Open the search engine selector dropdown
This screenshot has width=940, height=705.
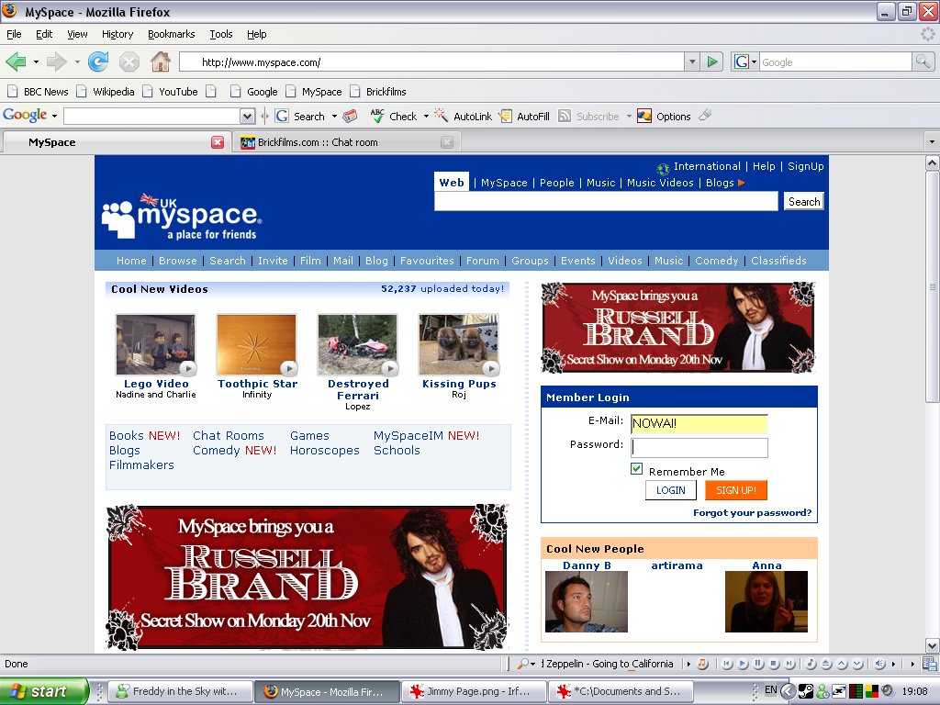(755, 62)
